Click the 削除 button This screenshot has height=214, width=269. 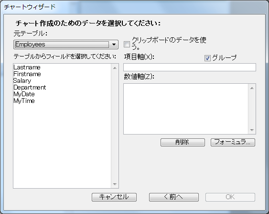[x=183, y=142]
